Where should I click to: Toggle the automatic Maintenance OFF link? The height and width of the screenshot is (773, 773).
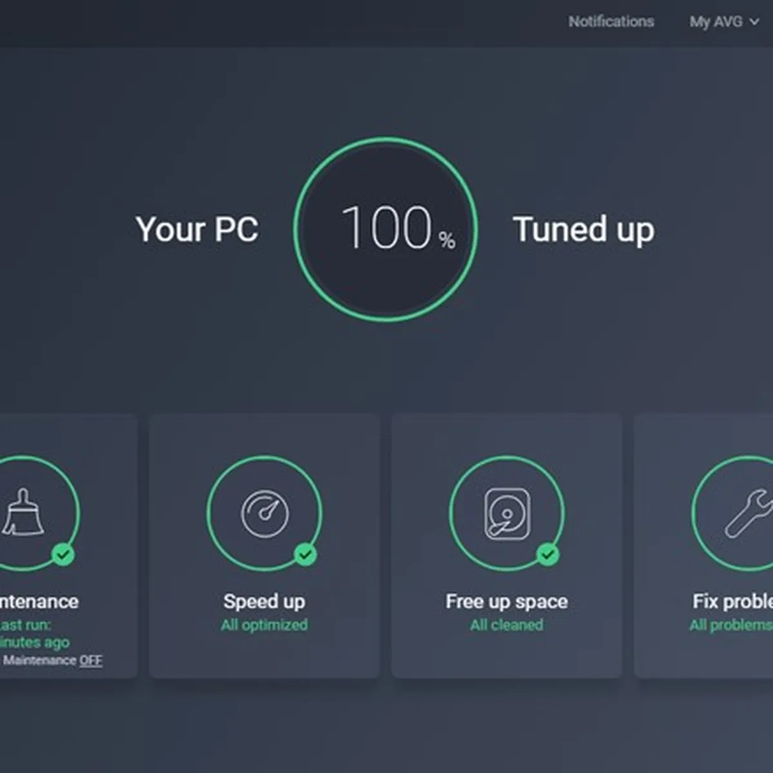[x=91, y=660]
